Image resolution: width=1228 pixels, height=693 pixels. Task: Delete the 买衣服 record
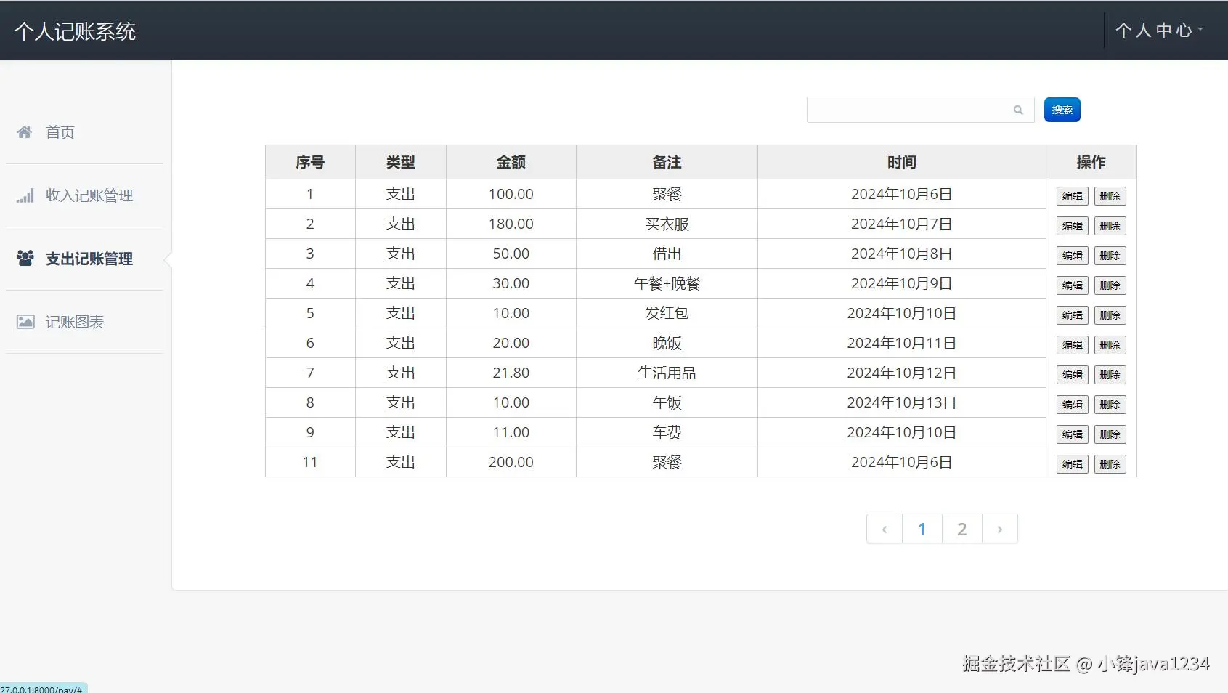pos(1110,226)
